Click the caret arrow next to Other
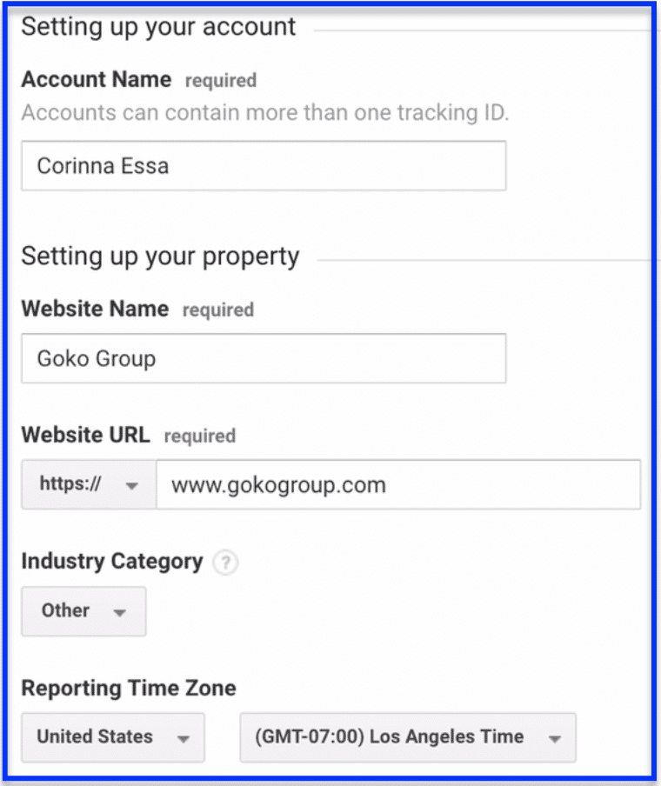Image resolution: width=661 pixels, height=786 pixels. pyautogui.click(x=120, y=612)
